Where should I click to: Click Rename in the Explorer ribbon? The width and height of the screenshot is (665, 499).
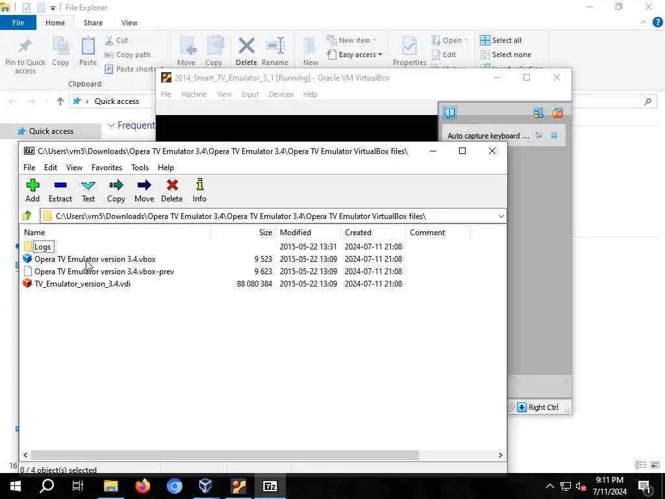pyautogui.click(x=275, y=51)
